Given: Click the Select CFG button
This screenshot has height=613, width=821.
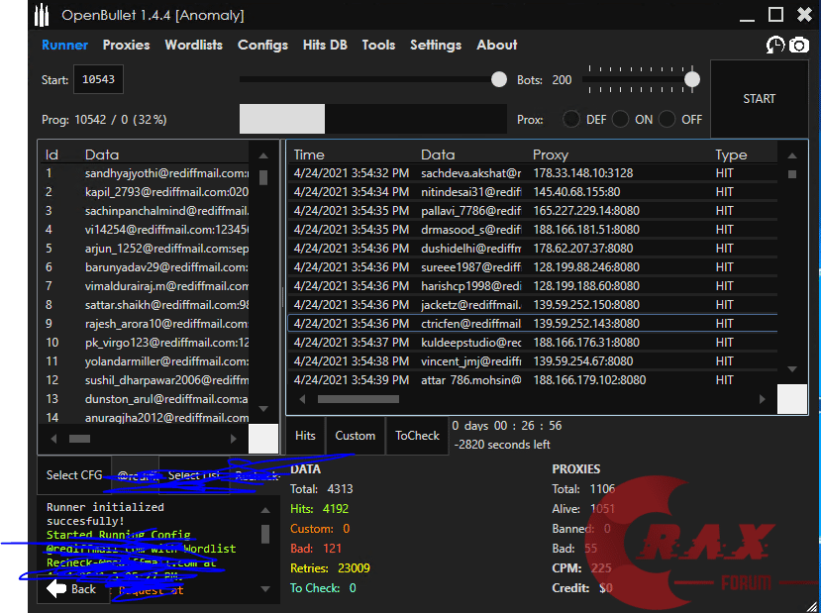Looking at the screenshot, I should coord(74,475).
